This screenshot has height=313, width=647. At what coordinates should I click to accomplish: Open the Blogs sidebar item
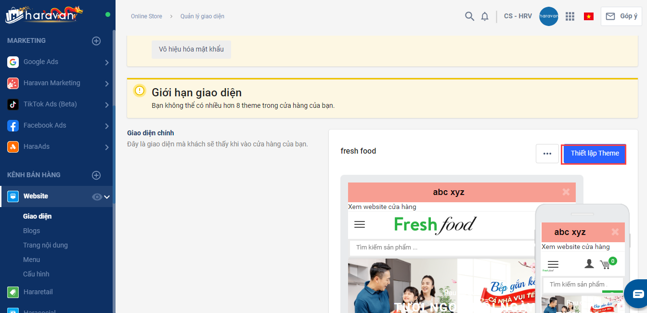tap(31, 231)
